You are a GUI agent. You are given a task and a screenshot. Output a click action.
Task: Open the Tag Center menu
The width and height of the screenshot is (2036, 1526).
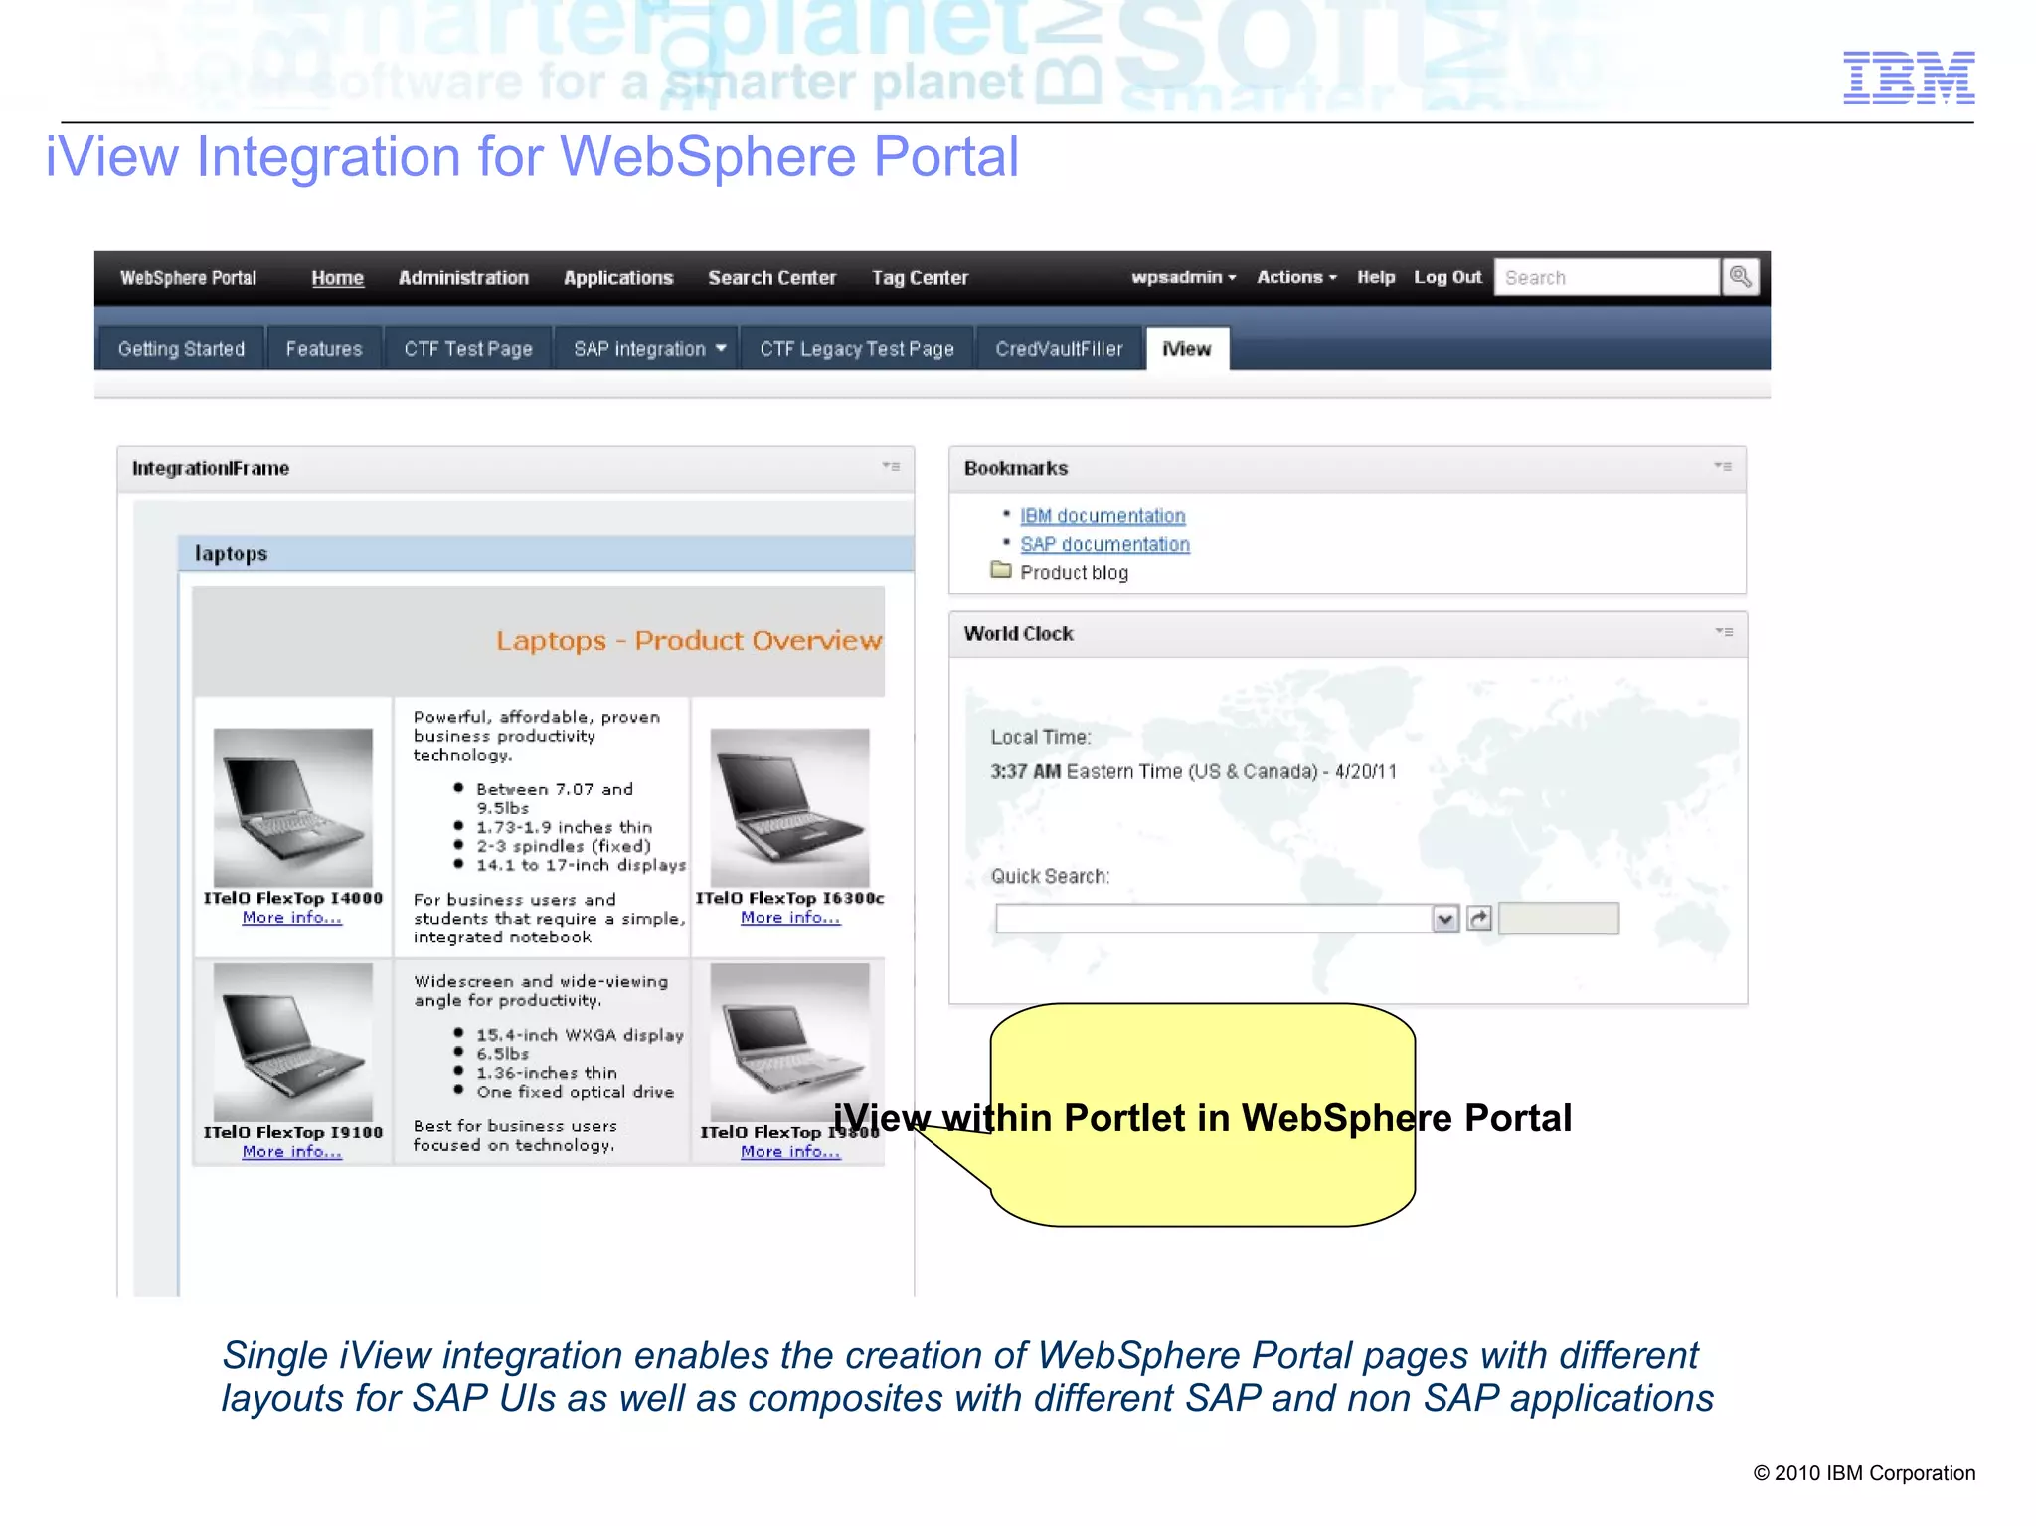[920, 278]
